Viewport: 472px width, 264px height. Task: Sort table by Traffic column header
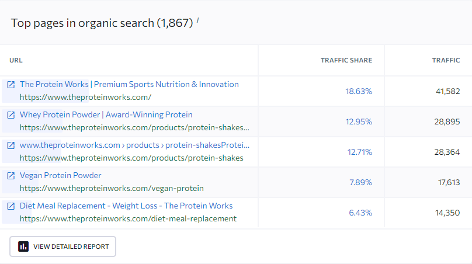tap(446, 60)
